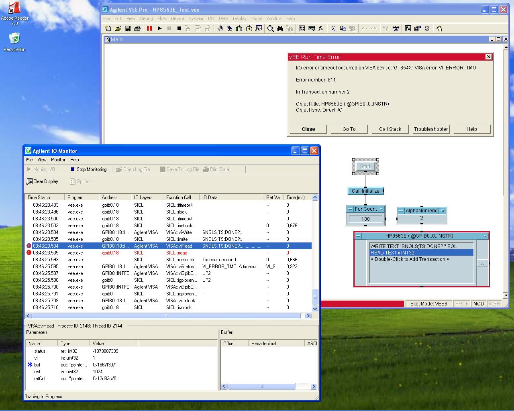Image resolution: width=514 pixels, height=411 pixels.
Task: Click the Call Stack button
Action: [390, 129]
